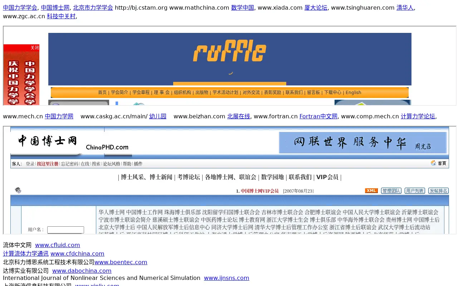This screenshot has width=458, height=286.
Task: Open the Fortran中文网 link
Action: [318, 116]
